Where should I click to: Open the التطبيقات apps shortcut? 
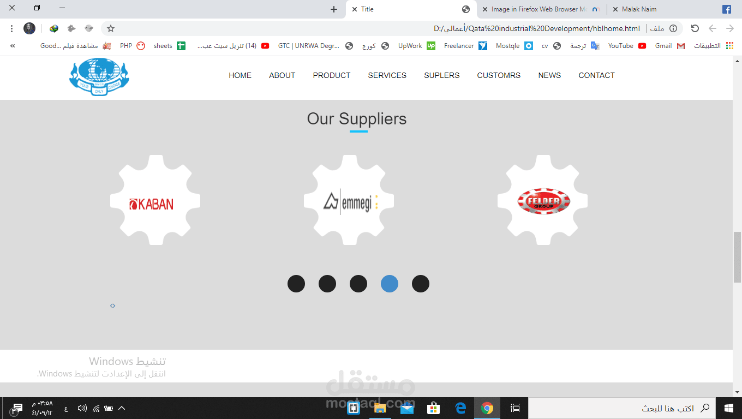click(714, 46)
